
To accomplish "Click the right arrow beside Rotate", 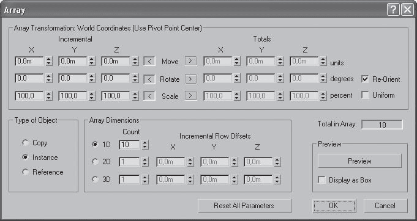I will coord(190,79).
